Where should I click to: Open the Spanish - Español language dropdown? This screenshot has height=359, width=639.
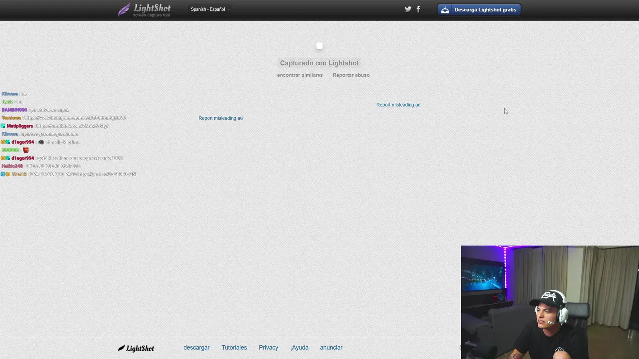[x=210, y=9]
